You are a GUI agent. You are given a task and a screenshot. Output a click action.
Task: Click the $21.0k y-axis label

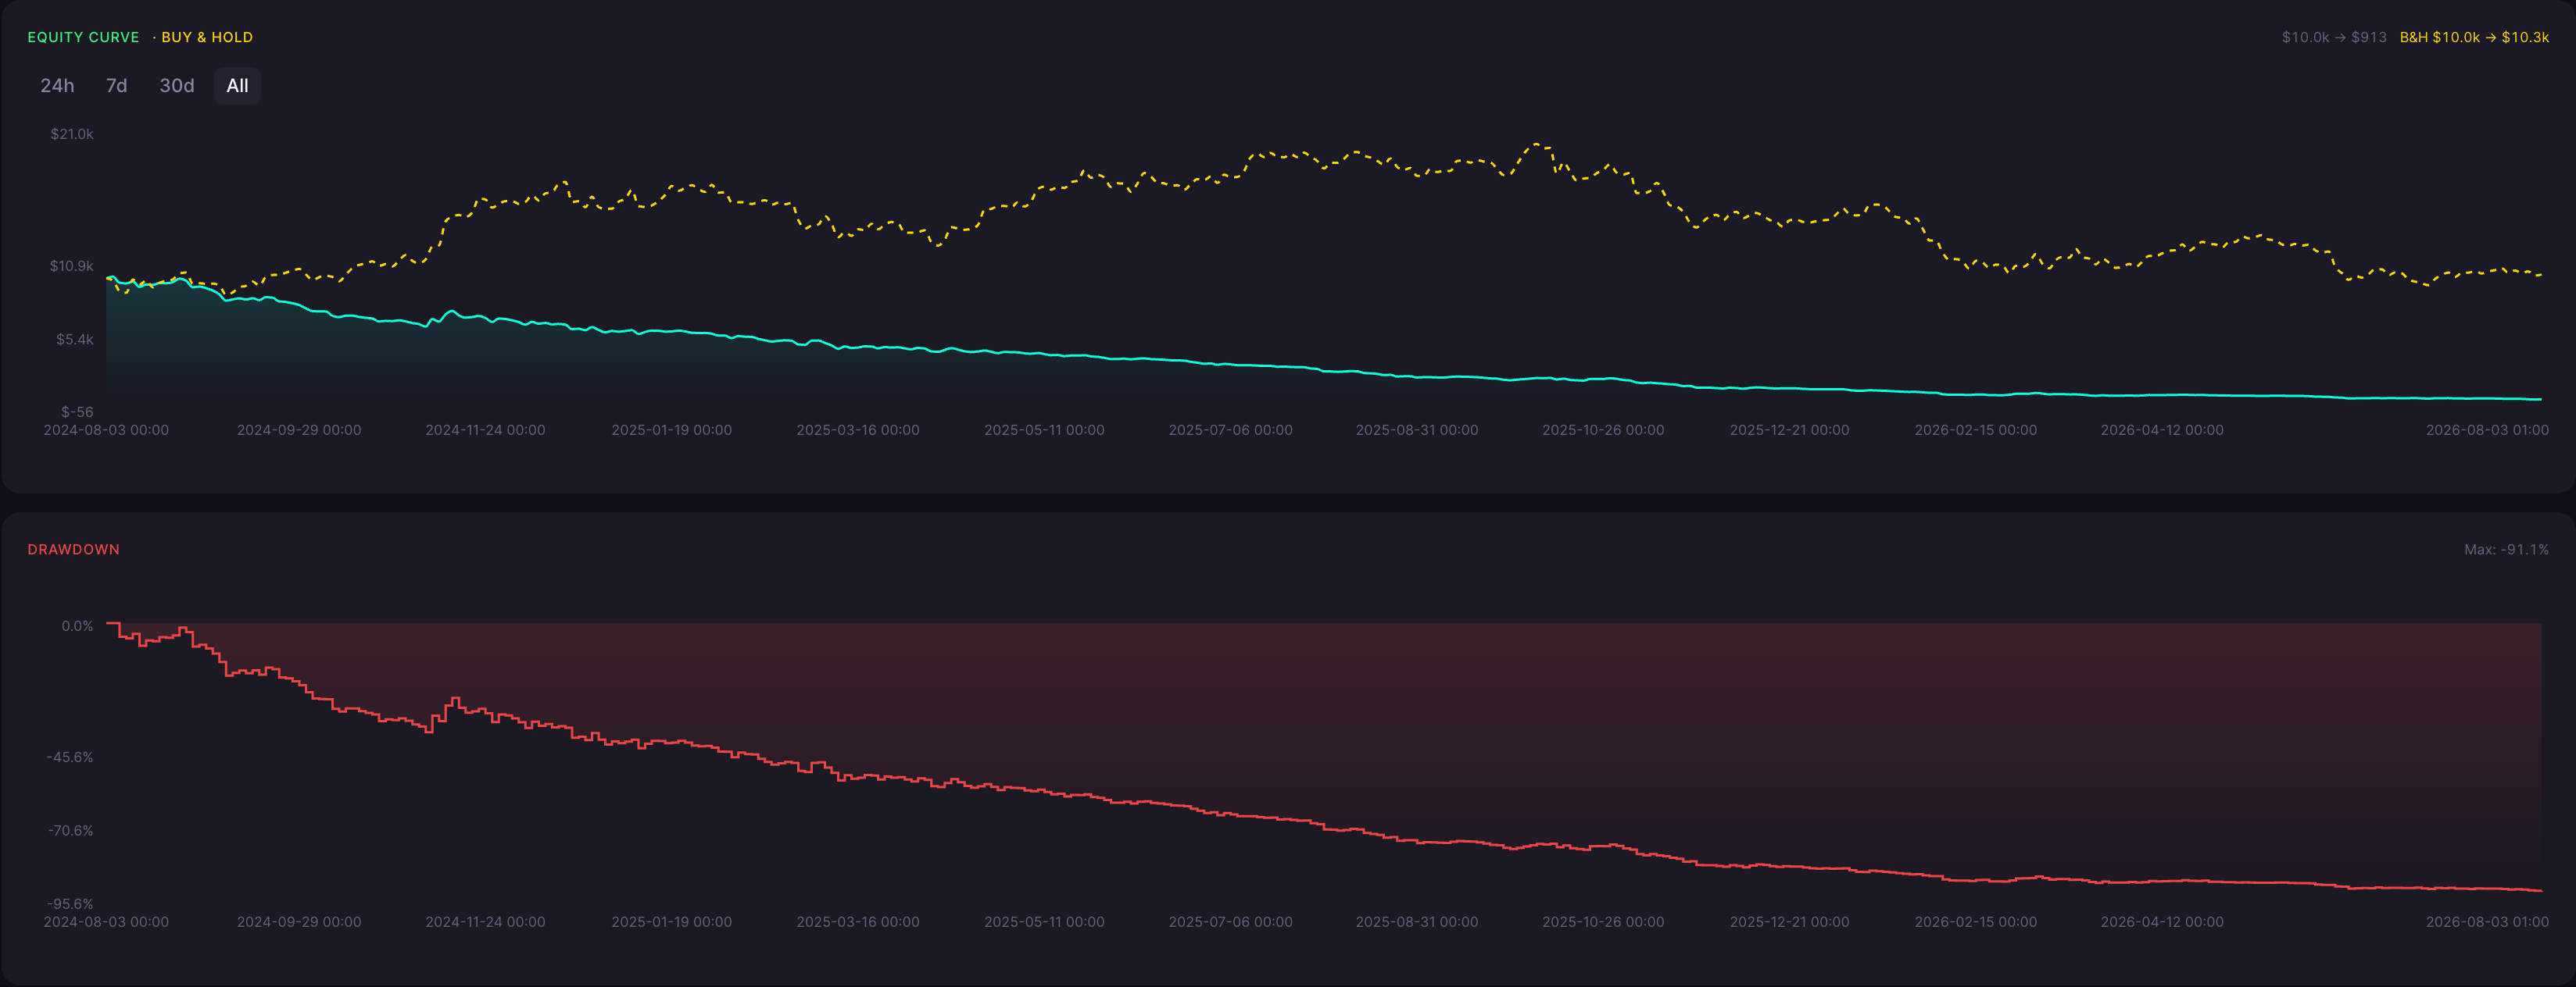(72, 134)
